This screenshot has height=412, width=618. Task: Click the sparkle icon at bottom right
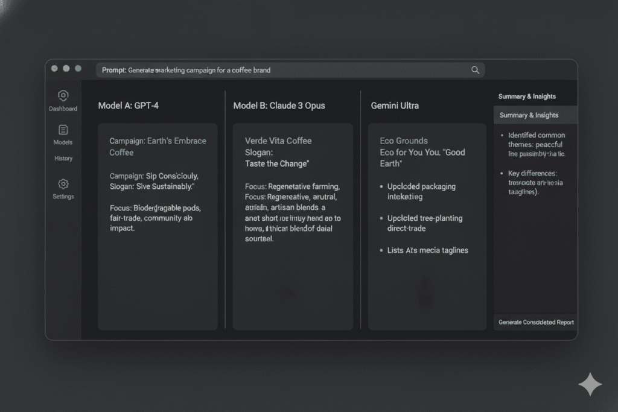[x=590, y=384]
